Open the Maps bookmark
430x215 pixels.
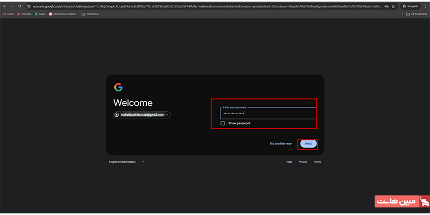pos(40,14)
